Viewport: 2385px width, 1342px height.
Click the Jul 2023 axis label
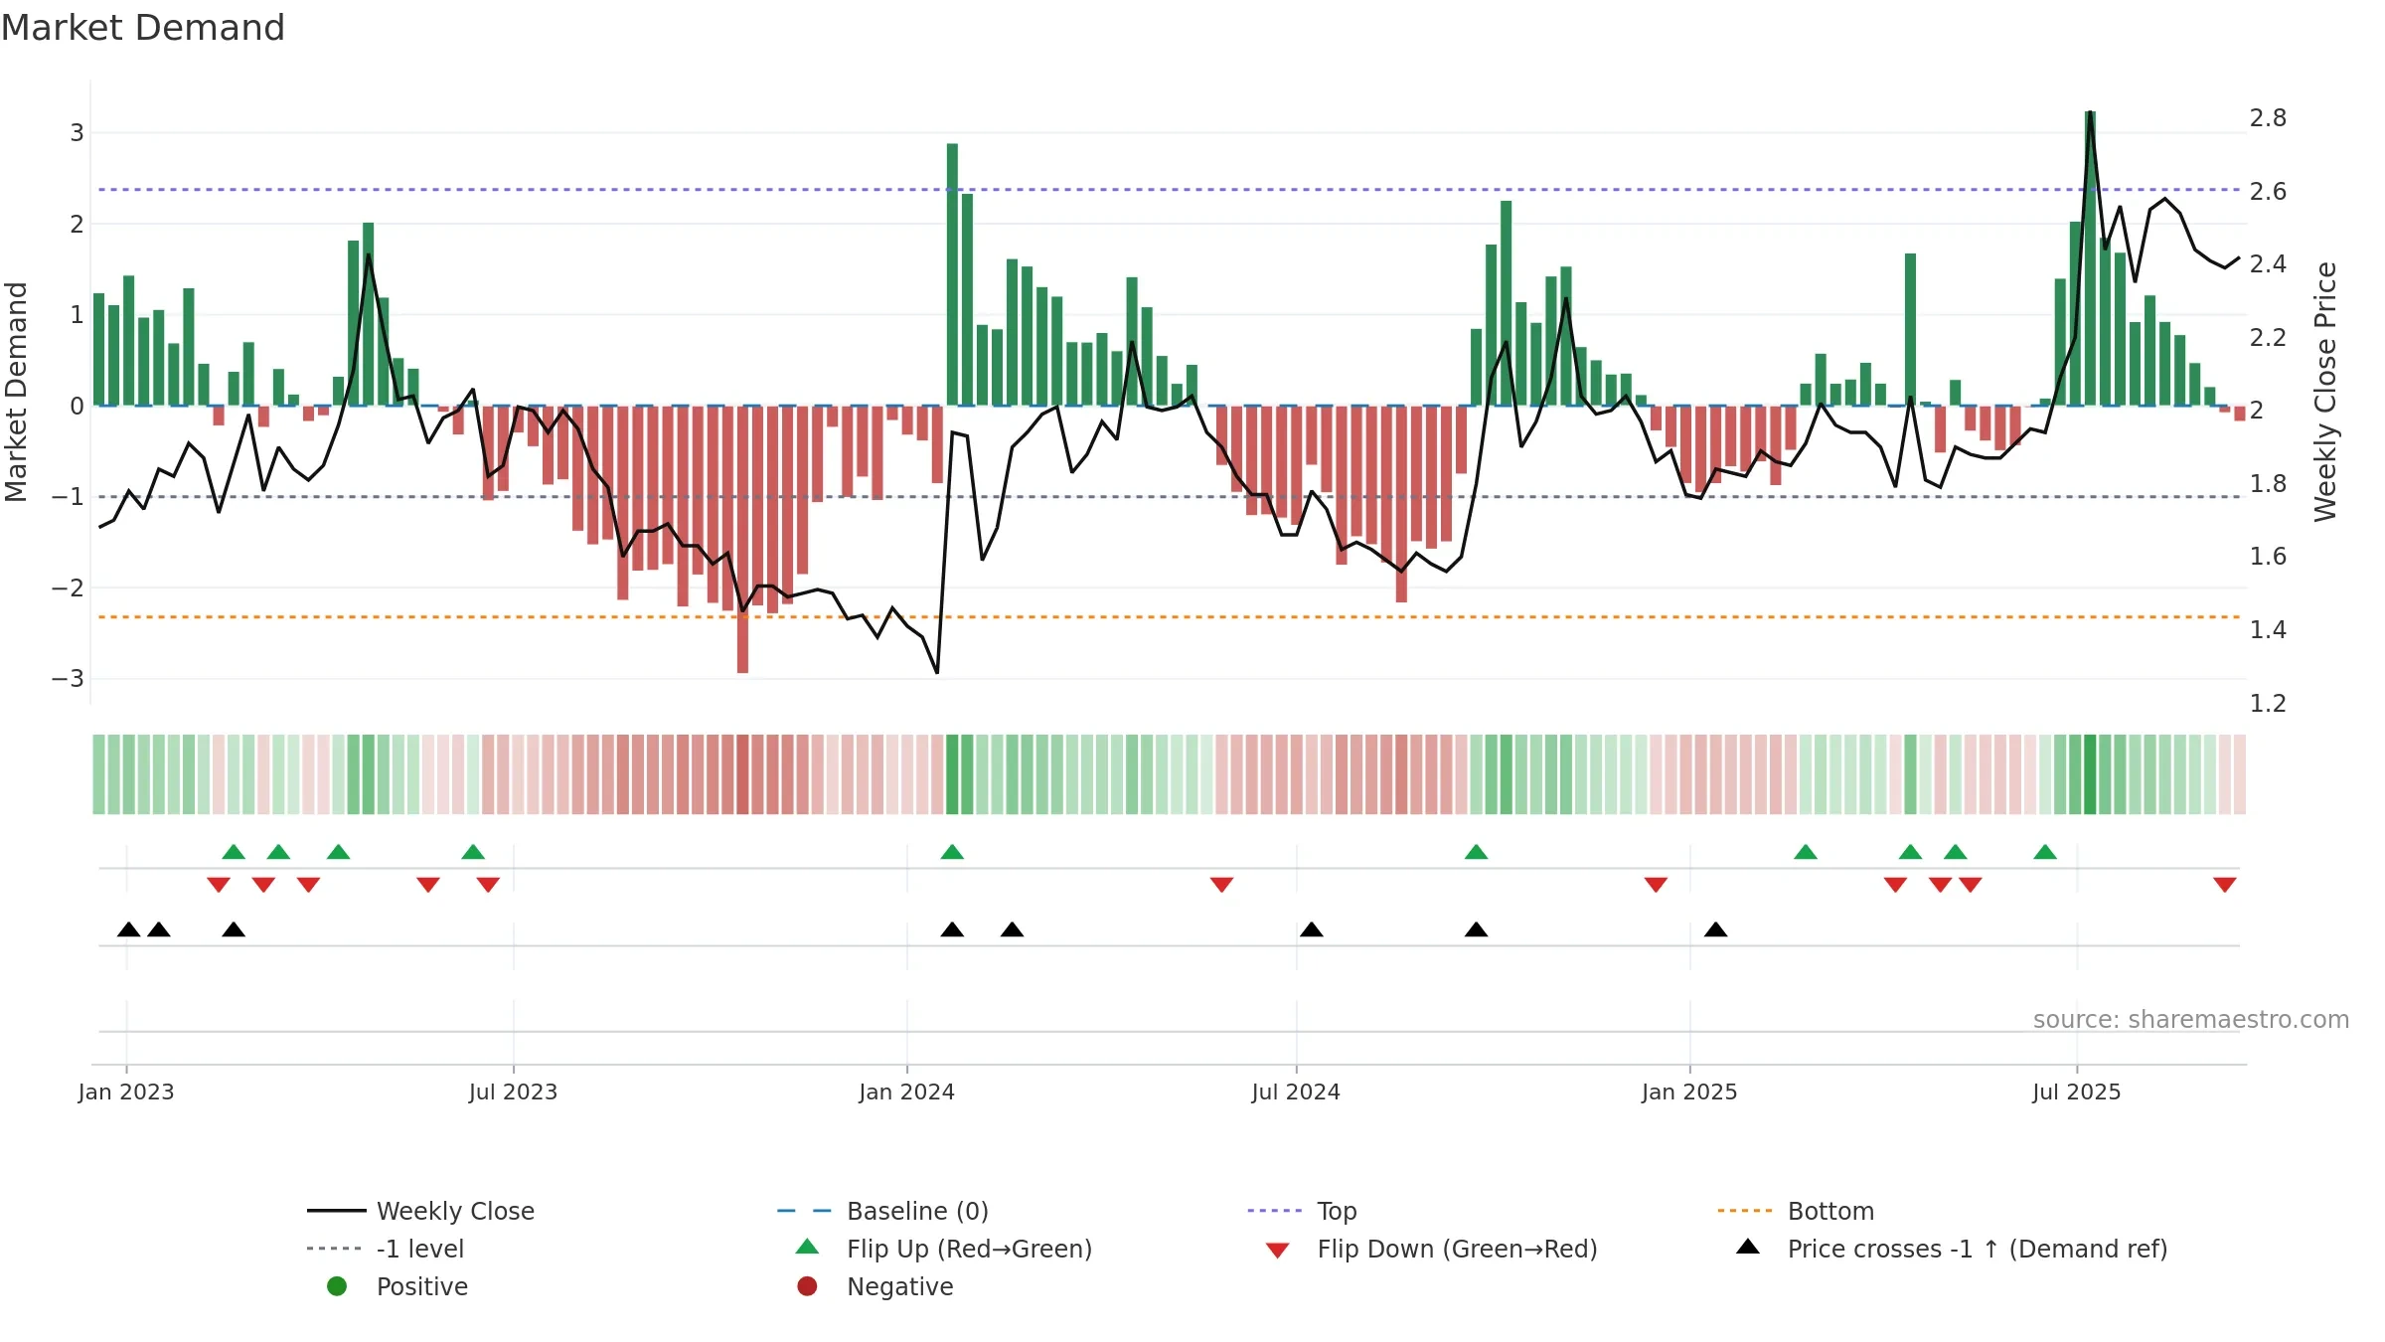pos(513,1091)
